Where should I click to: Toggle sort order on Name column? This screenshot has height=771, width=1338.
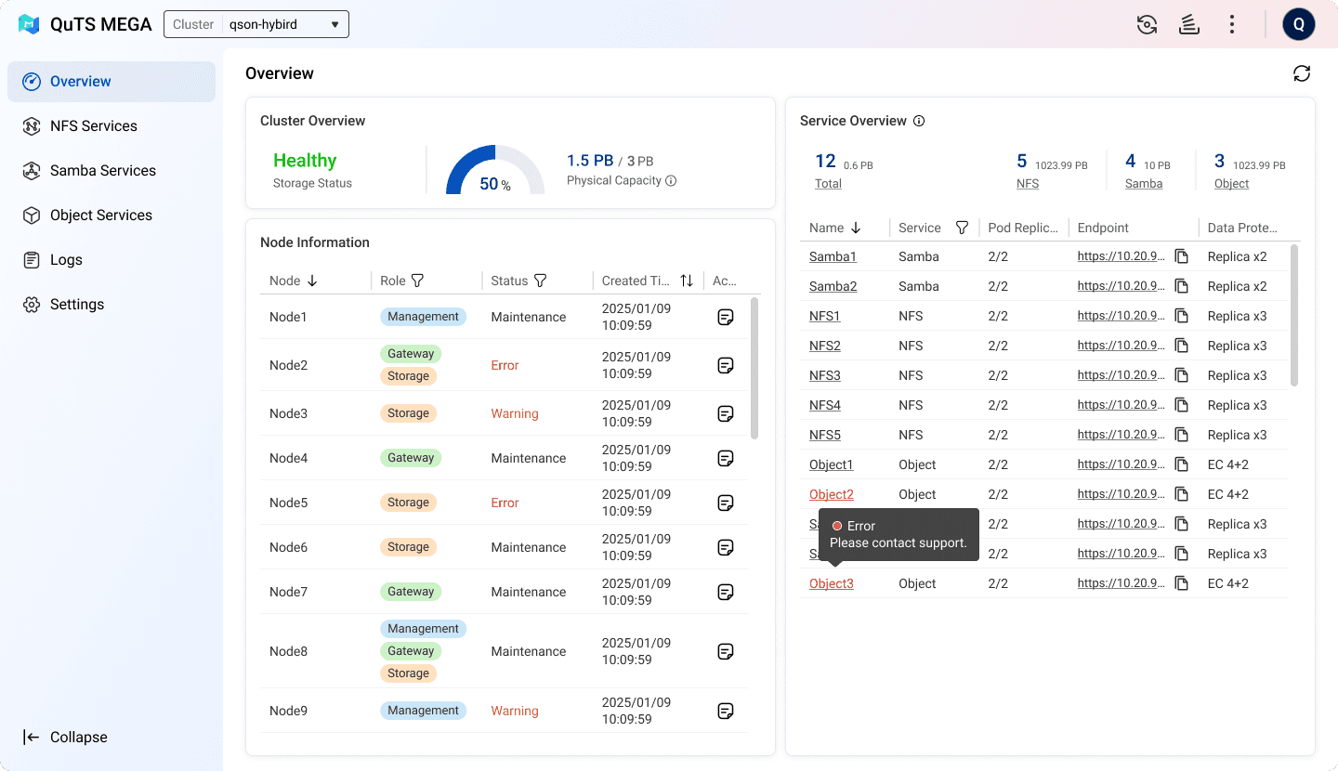coord(856,228)
